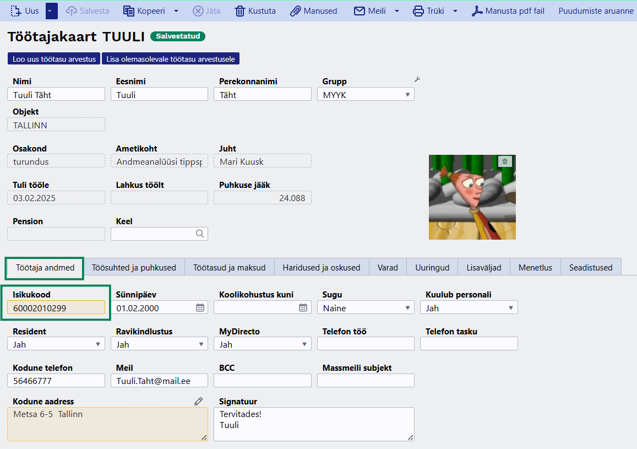The width and height of the screenshot is (637, 449).
Task: Expand the Ravikindlustus dropdown
Action: [201, 344]
